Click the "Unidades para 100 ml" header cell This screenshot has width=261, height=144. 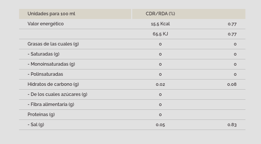click(x=51, y=14)
